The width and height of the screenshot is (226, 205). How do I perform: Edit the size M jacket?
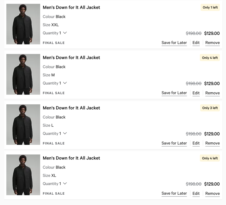(x=196, y=93)
